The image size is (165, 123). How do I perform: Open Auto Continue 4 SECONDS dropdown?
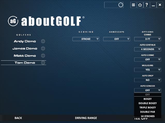point(147,49)
